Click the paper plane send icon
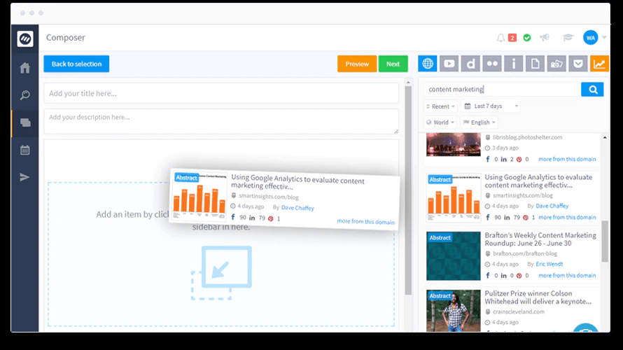The height and width of the screenshot is (350, 623). point(25,177)
